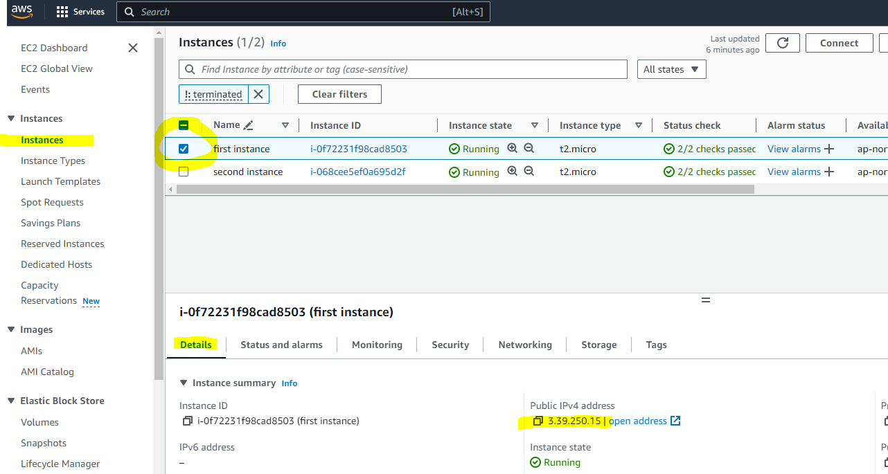Sort by Name column arrow

[x=285, y=125]
